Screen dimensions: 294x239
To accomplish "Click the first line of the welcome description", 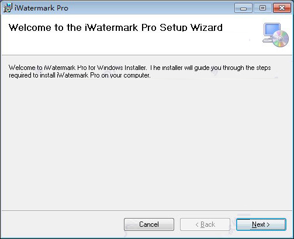I will 140,68.
